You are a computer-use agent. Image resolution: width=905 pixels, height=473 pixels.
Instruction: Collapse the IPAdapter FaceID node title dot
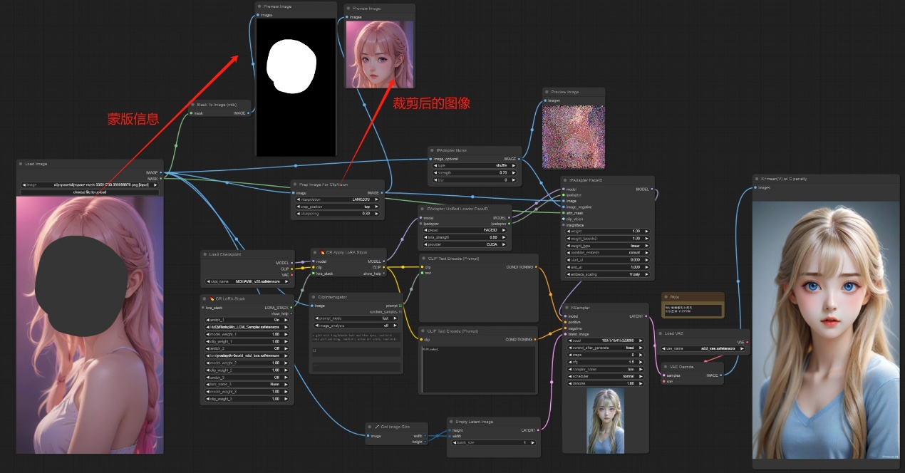(565, 181)
